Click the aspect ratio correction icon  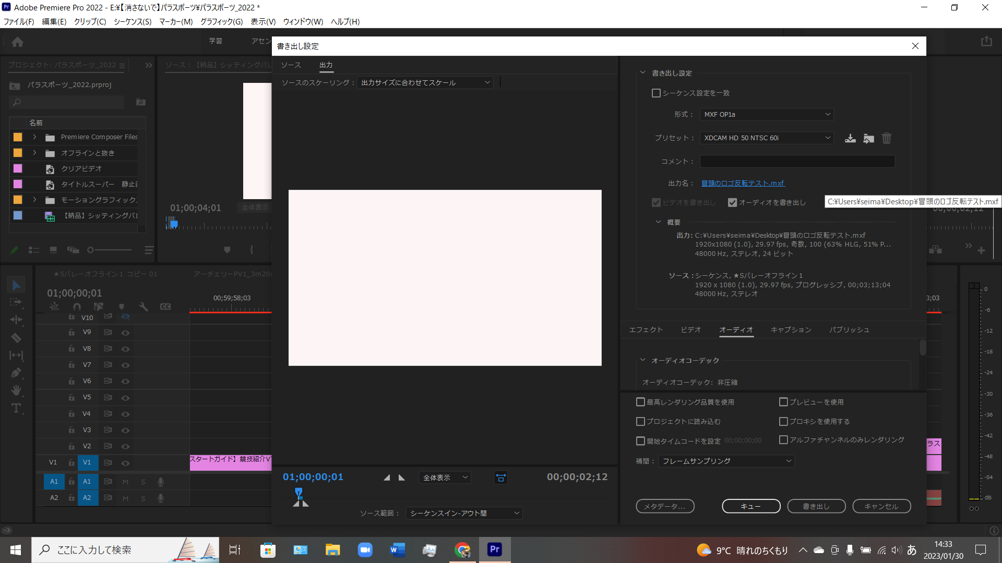click(x=500, y=478)
